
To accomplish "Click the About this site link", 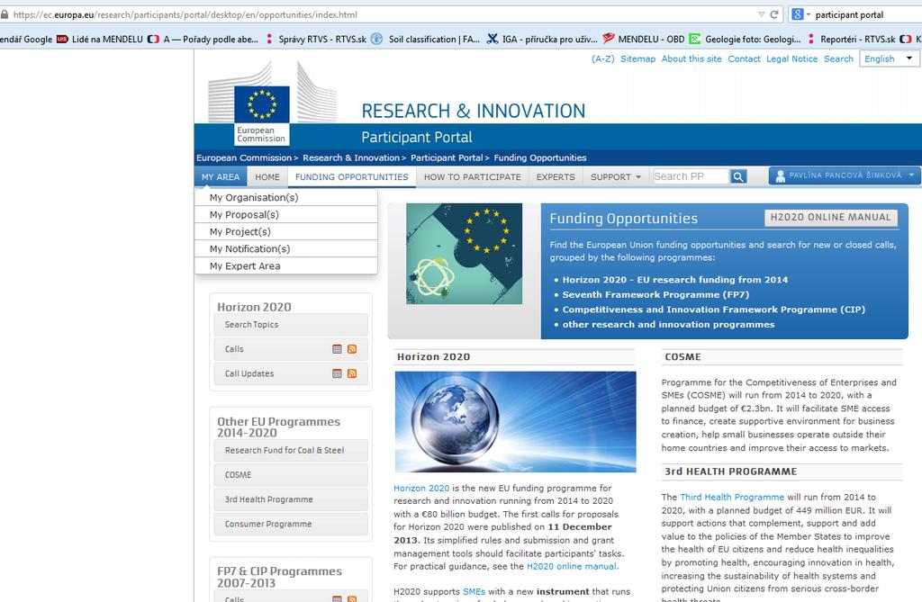I will tap(691, 58).
